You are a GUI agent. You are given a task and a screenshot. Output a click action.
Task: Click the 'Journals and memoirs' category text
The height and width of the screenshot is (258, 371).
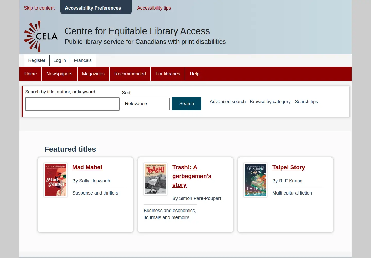click(x=166, y=217)
